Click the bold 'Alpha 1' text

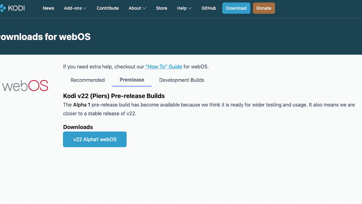point(82,105)
